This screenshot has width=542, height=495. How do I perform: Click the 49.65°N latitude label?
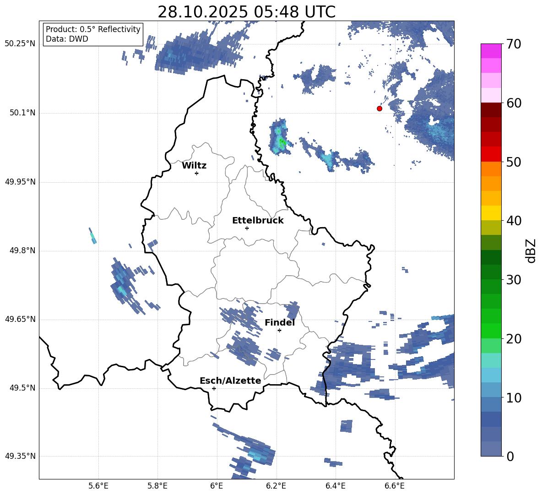tap(20, 319)
